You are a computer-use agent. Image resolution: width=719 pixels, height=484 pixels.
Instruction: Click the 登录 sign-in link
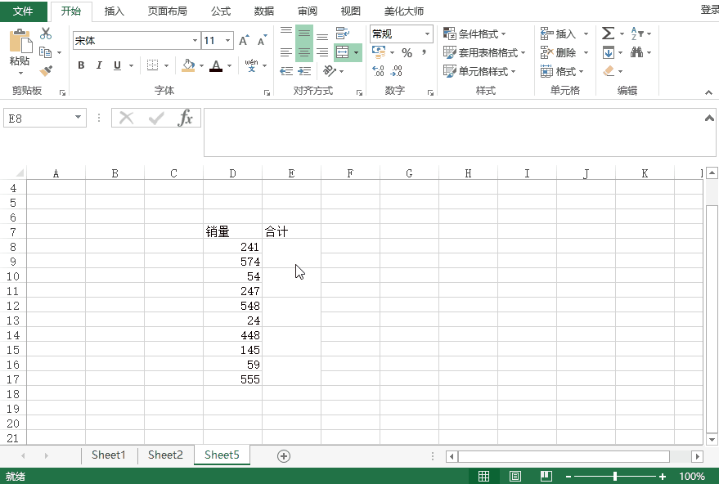click(709, 10)
